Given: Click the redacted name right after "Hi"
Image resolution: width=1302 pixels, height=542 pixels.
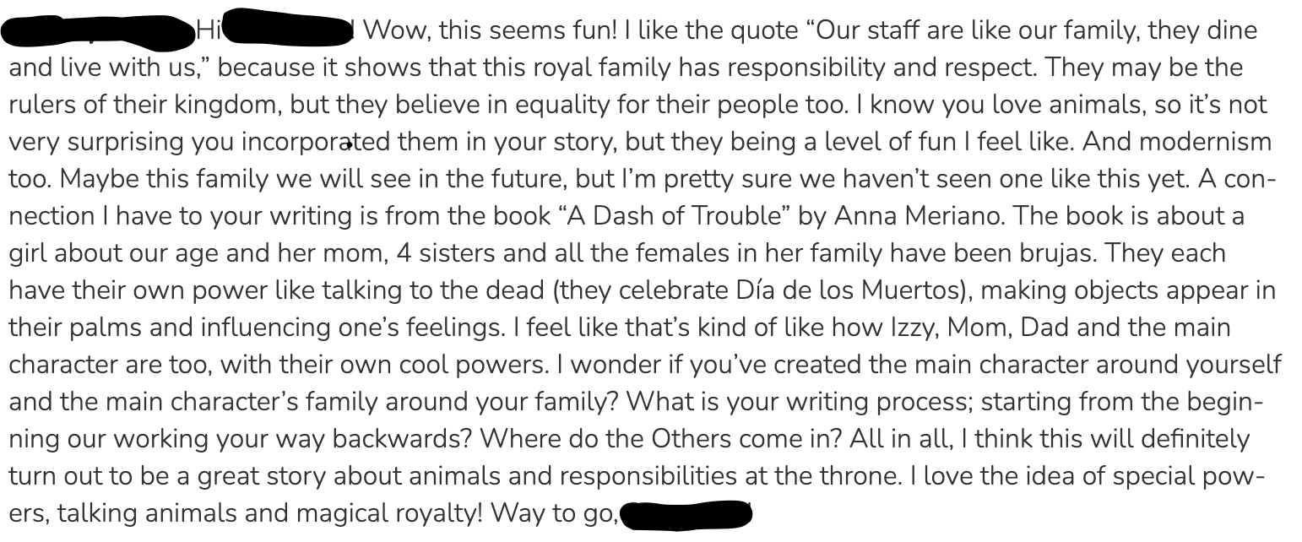Looking at the screenshot, I should pos(289,27).
